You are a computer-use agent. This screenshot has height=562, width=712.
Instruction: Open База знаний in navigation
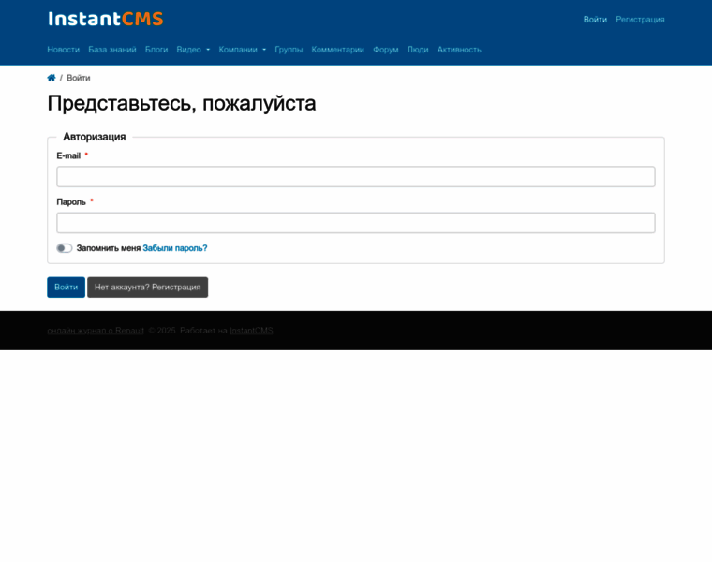click(x=112, y=50)
